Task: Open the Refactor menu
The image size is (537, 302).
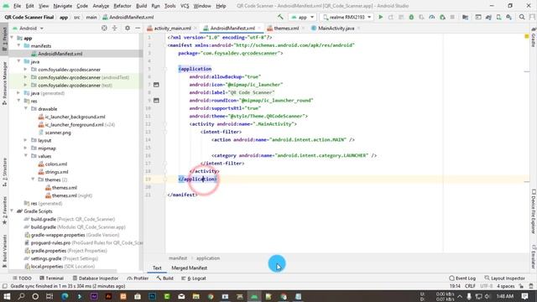Action: (x=123, y=6)
